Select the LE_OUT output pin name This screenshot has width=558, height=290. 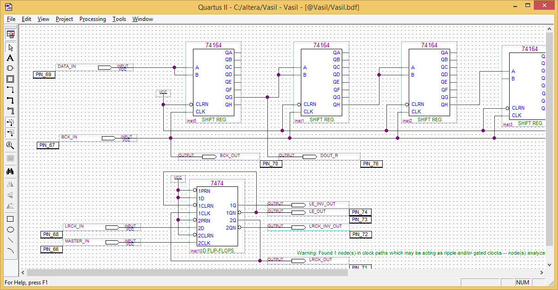[x=318, y=211]
